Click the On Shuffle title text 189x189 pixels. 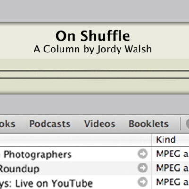93,36
